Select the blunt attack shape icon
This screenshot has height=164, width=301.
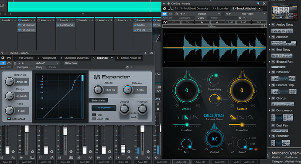pos(195,117)
